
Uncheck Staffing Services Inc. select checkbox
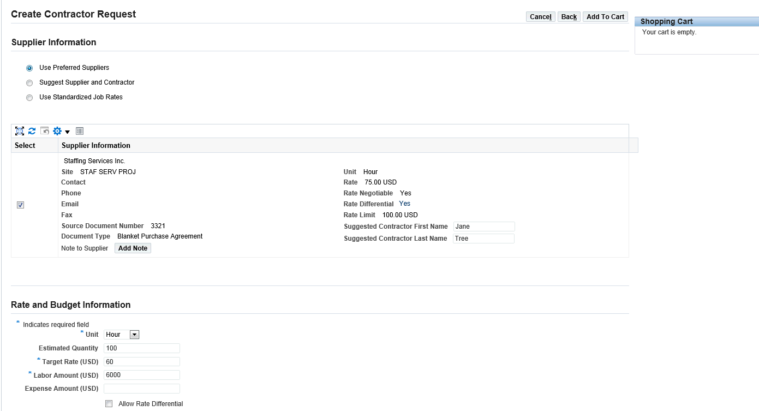(20, 205)
